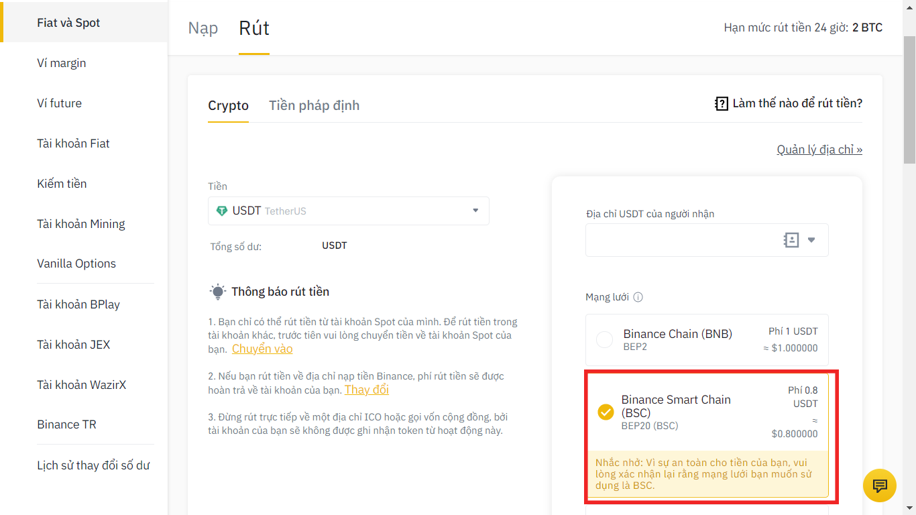916x515 pixels.
Task: Open Fiat và Spot in sidebar
Action: (84, 23)
